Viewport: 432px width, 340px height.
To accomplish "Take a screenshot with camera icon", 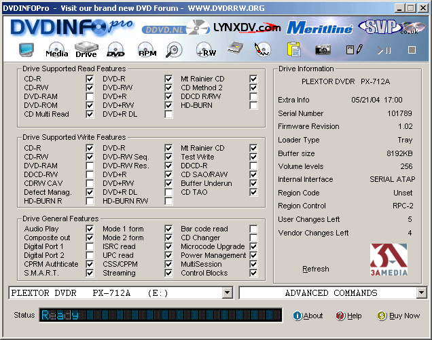I will click(323, 50).
